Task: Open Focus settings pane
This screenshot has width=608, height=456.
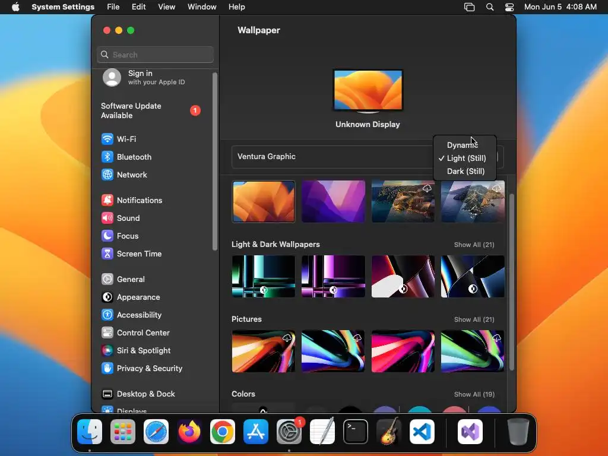Action: coord(119,236)
